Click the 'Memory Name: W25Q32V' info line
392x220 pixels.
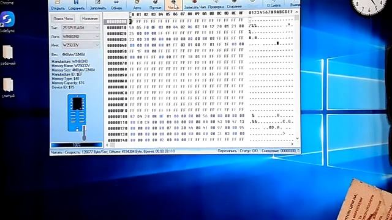coord(70,65)
